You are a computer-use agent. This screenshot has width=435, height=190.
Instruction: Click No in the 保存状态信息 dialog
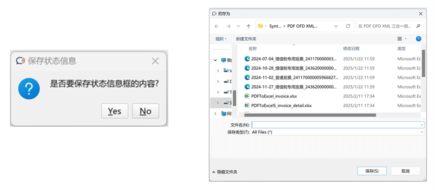[x=145, y=111]
